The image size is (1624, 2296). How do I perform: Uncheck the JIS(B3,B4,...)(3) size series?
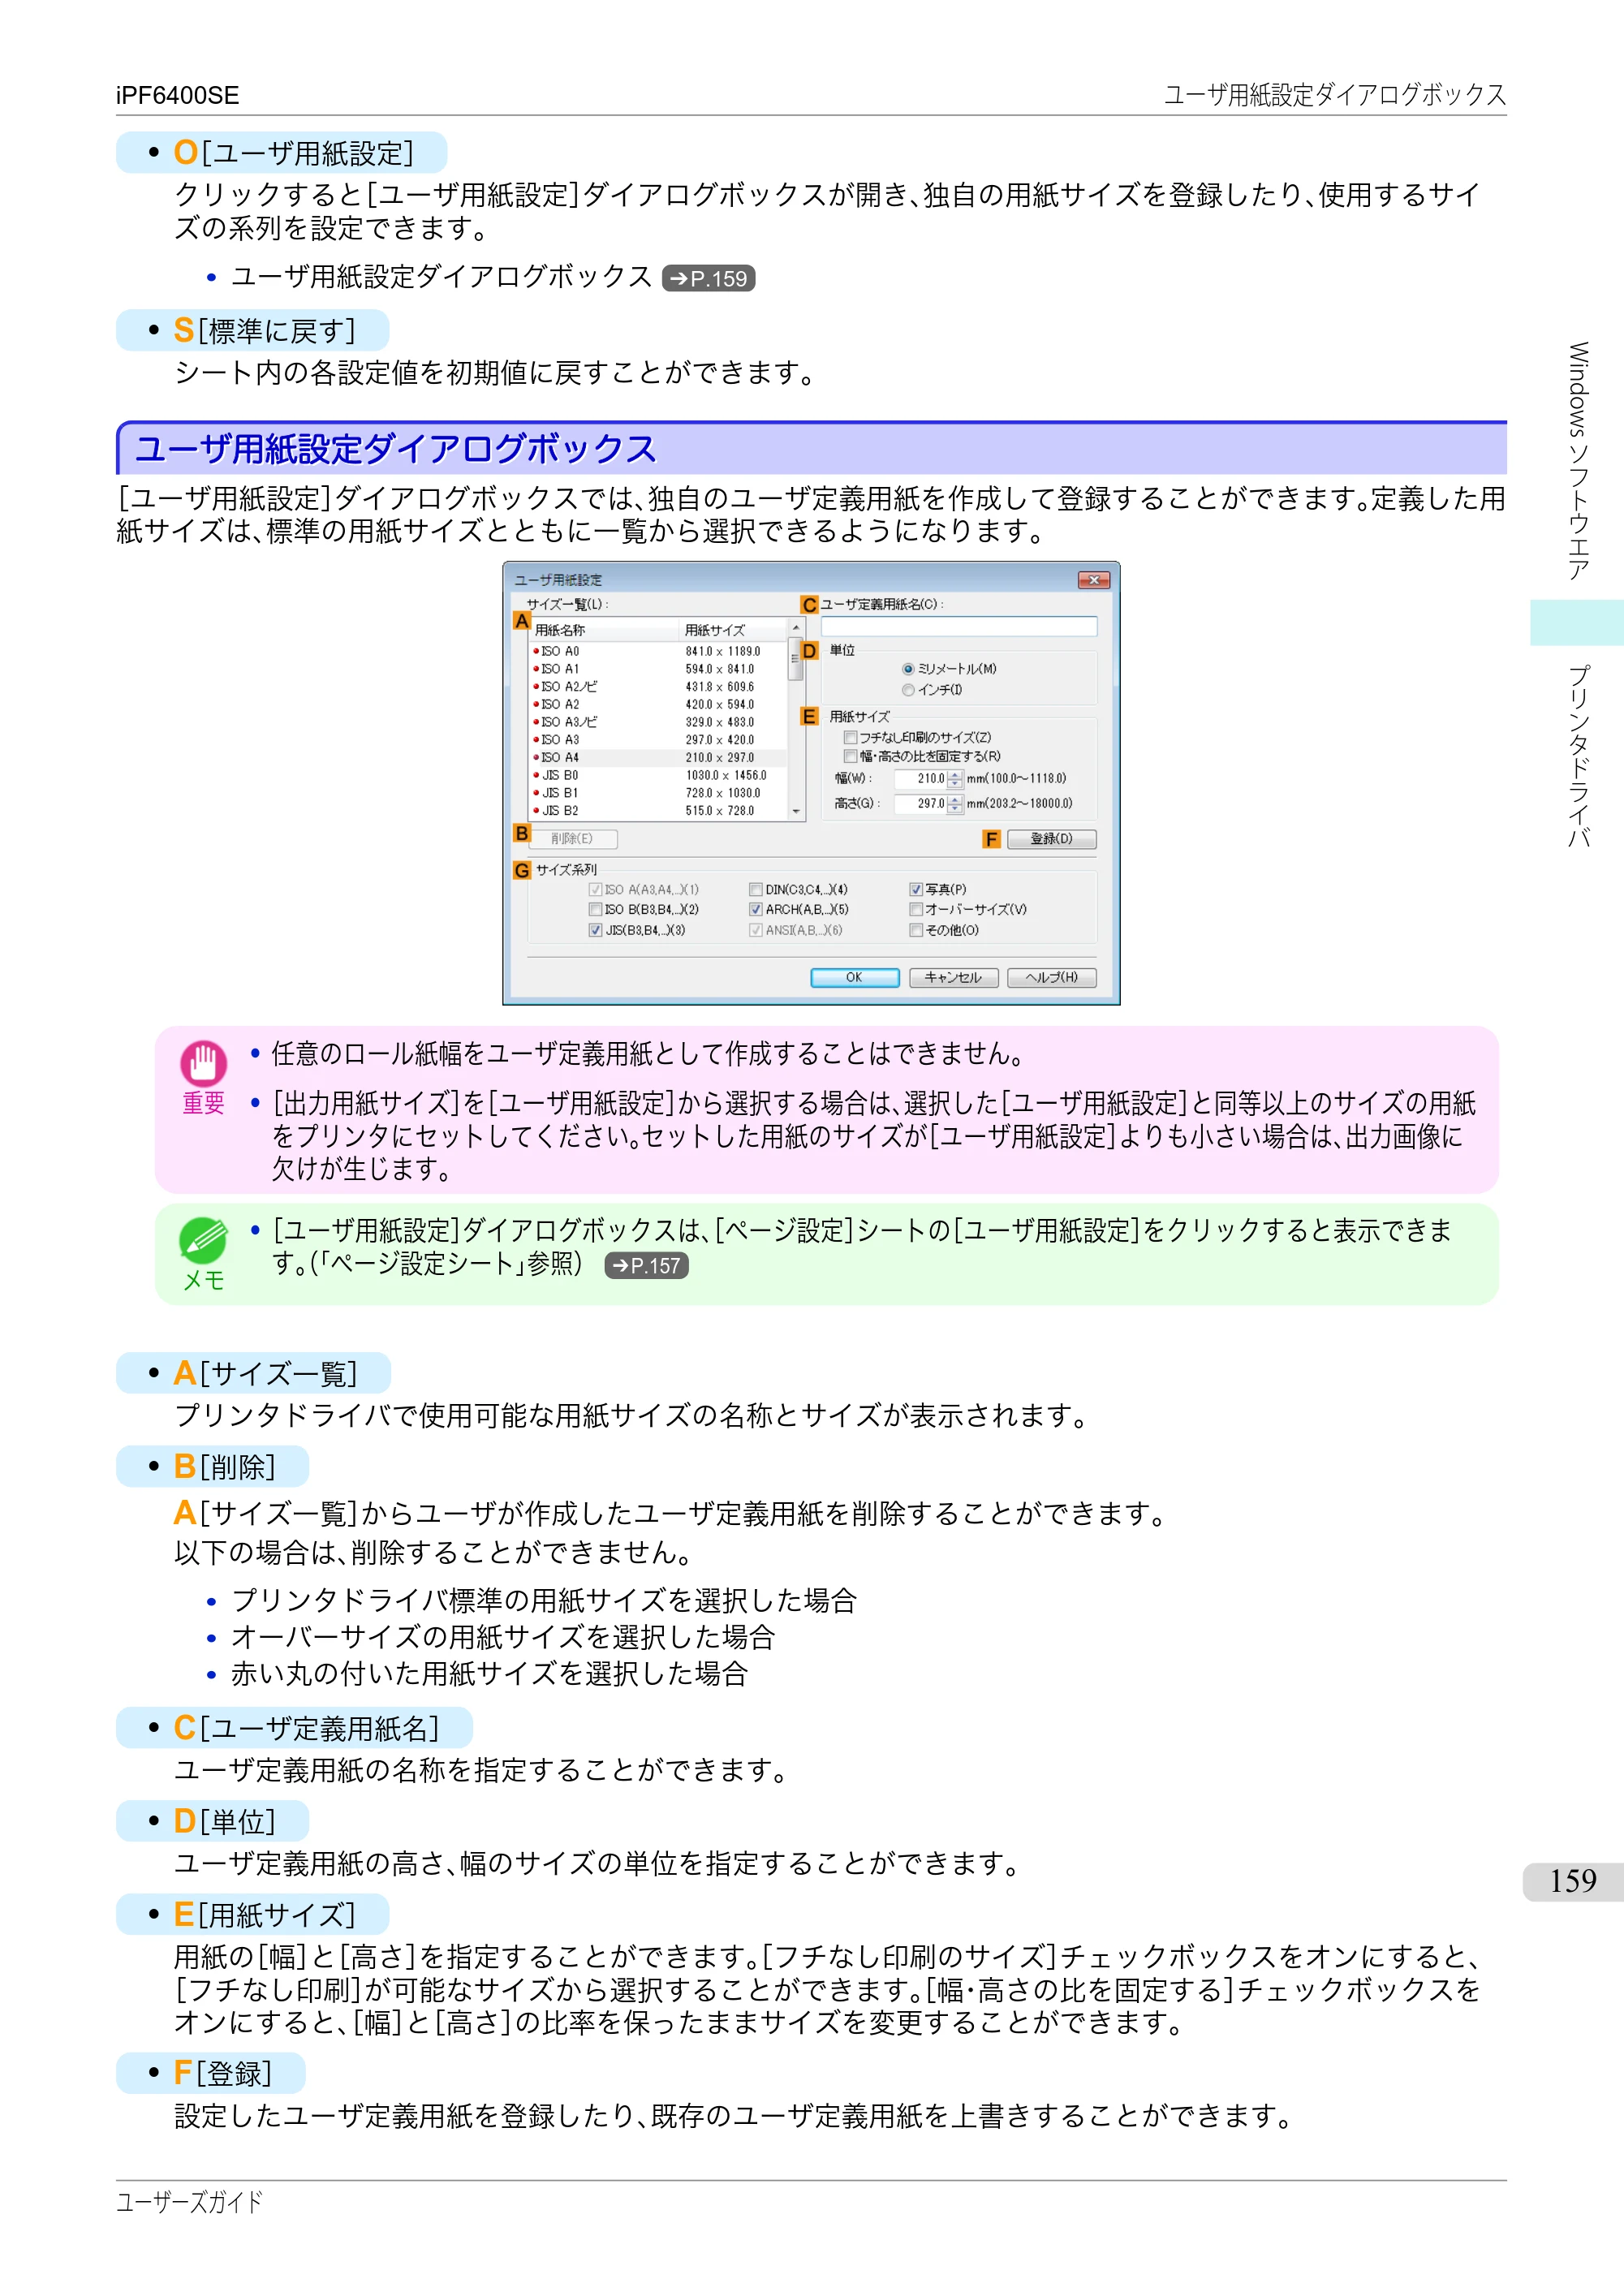tap(595, 930)
